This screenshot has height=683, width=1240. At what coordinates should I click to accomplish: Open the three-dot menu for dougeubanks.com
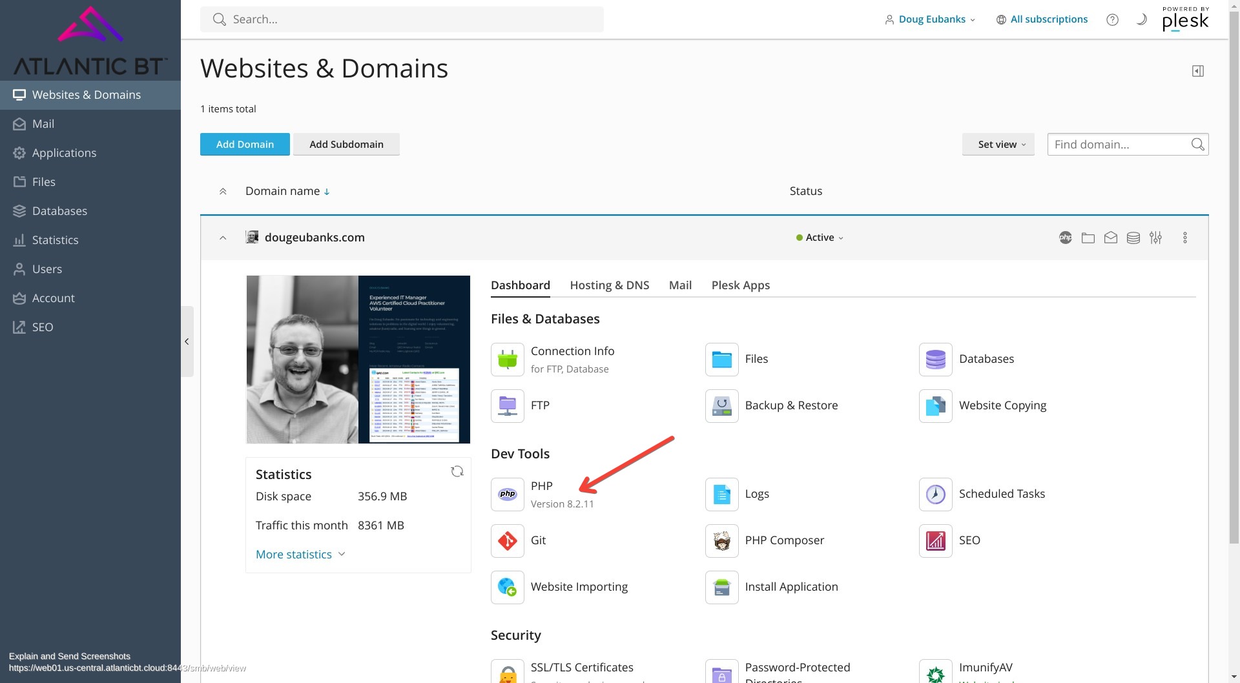(x=1185, y=238)
